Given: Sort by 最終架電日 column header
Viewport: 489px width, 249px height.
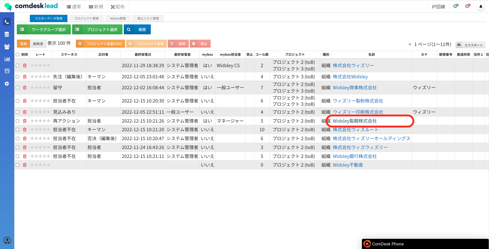Looking at the screenshot, I should (x=143, y=54).
